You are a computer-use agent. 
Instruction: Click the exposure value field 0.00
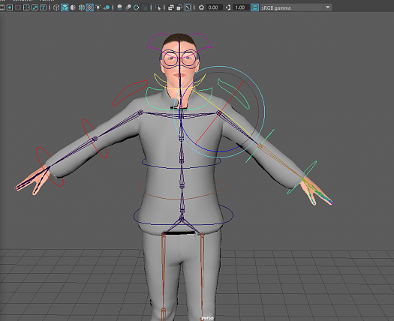213,7
